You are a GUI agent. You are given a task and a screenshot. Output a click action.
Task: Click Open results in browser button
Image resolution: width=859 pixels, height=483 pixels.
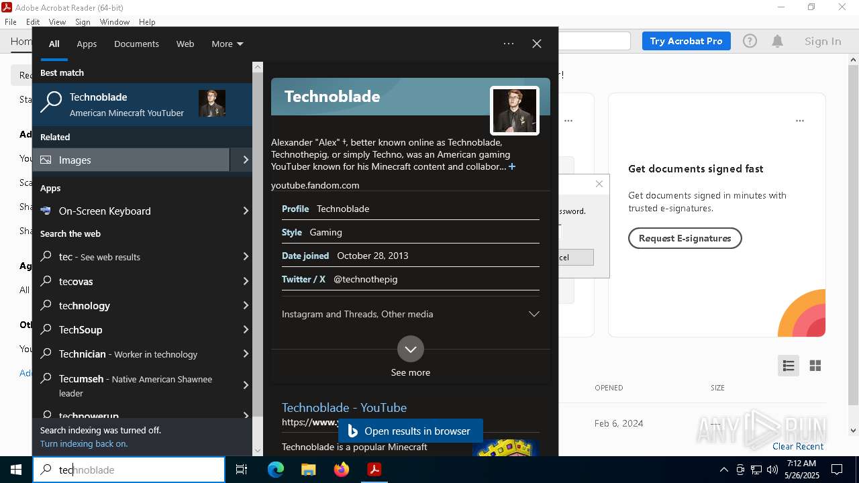tap(411, 431)
